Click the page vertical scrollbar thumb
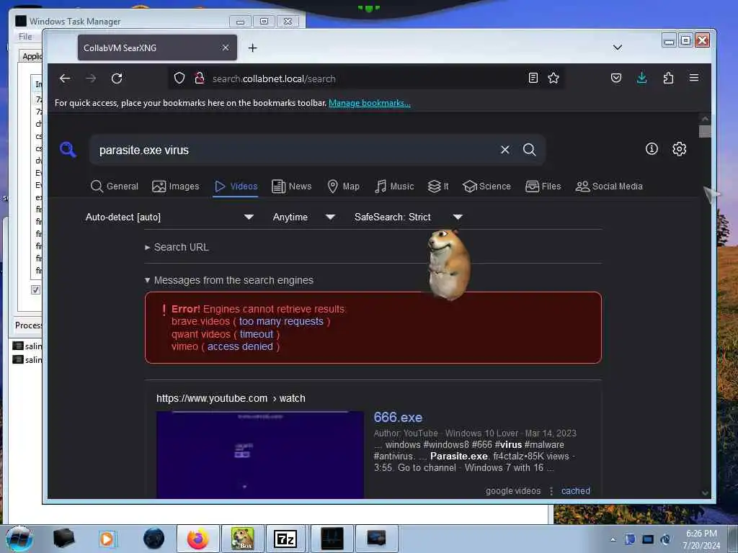 click(x=705, y=131)
